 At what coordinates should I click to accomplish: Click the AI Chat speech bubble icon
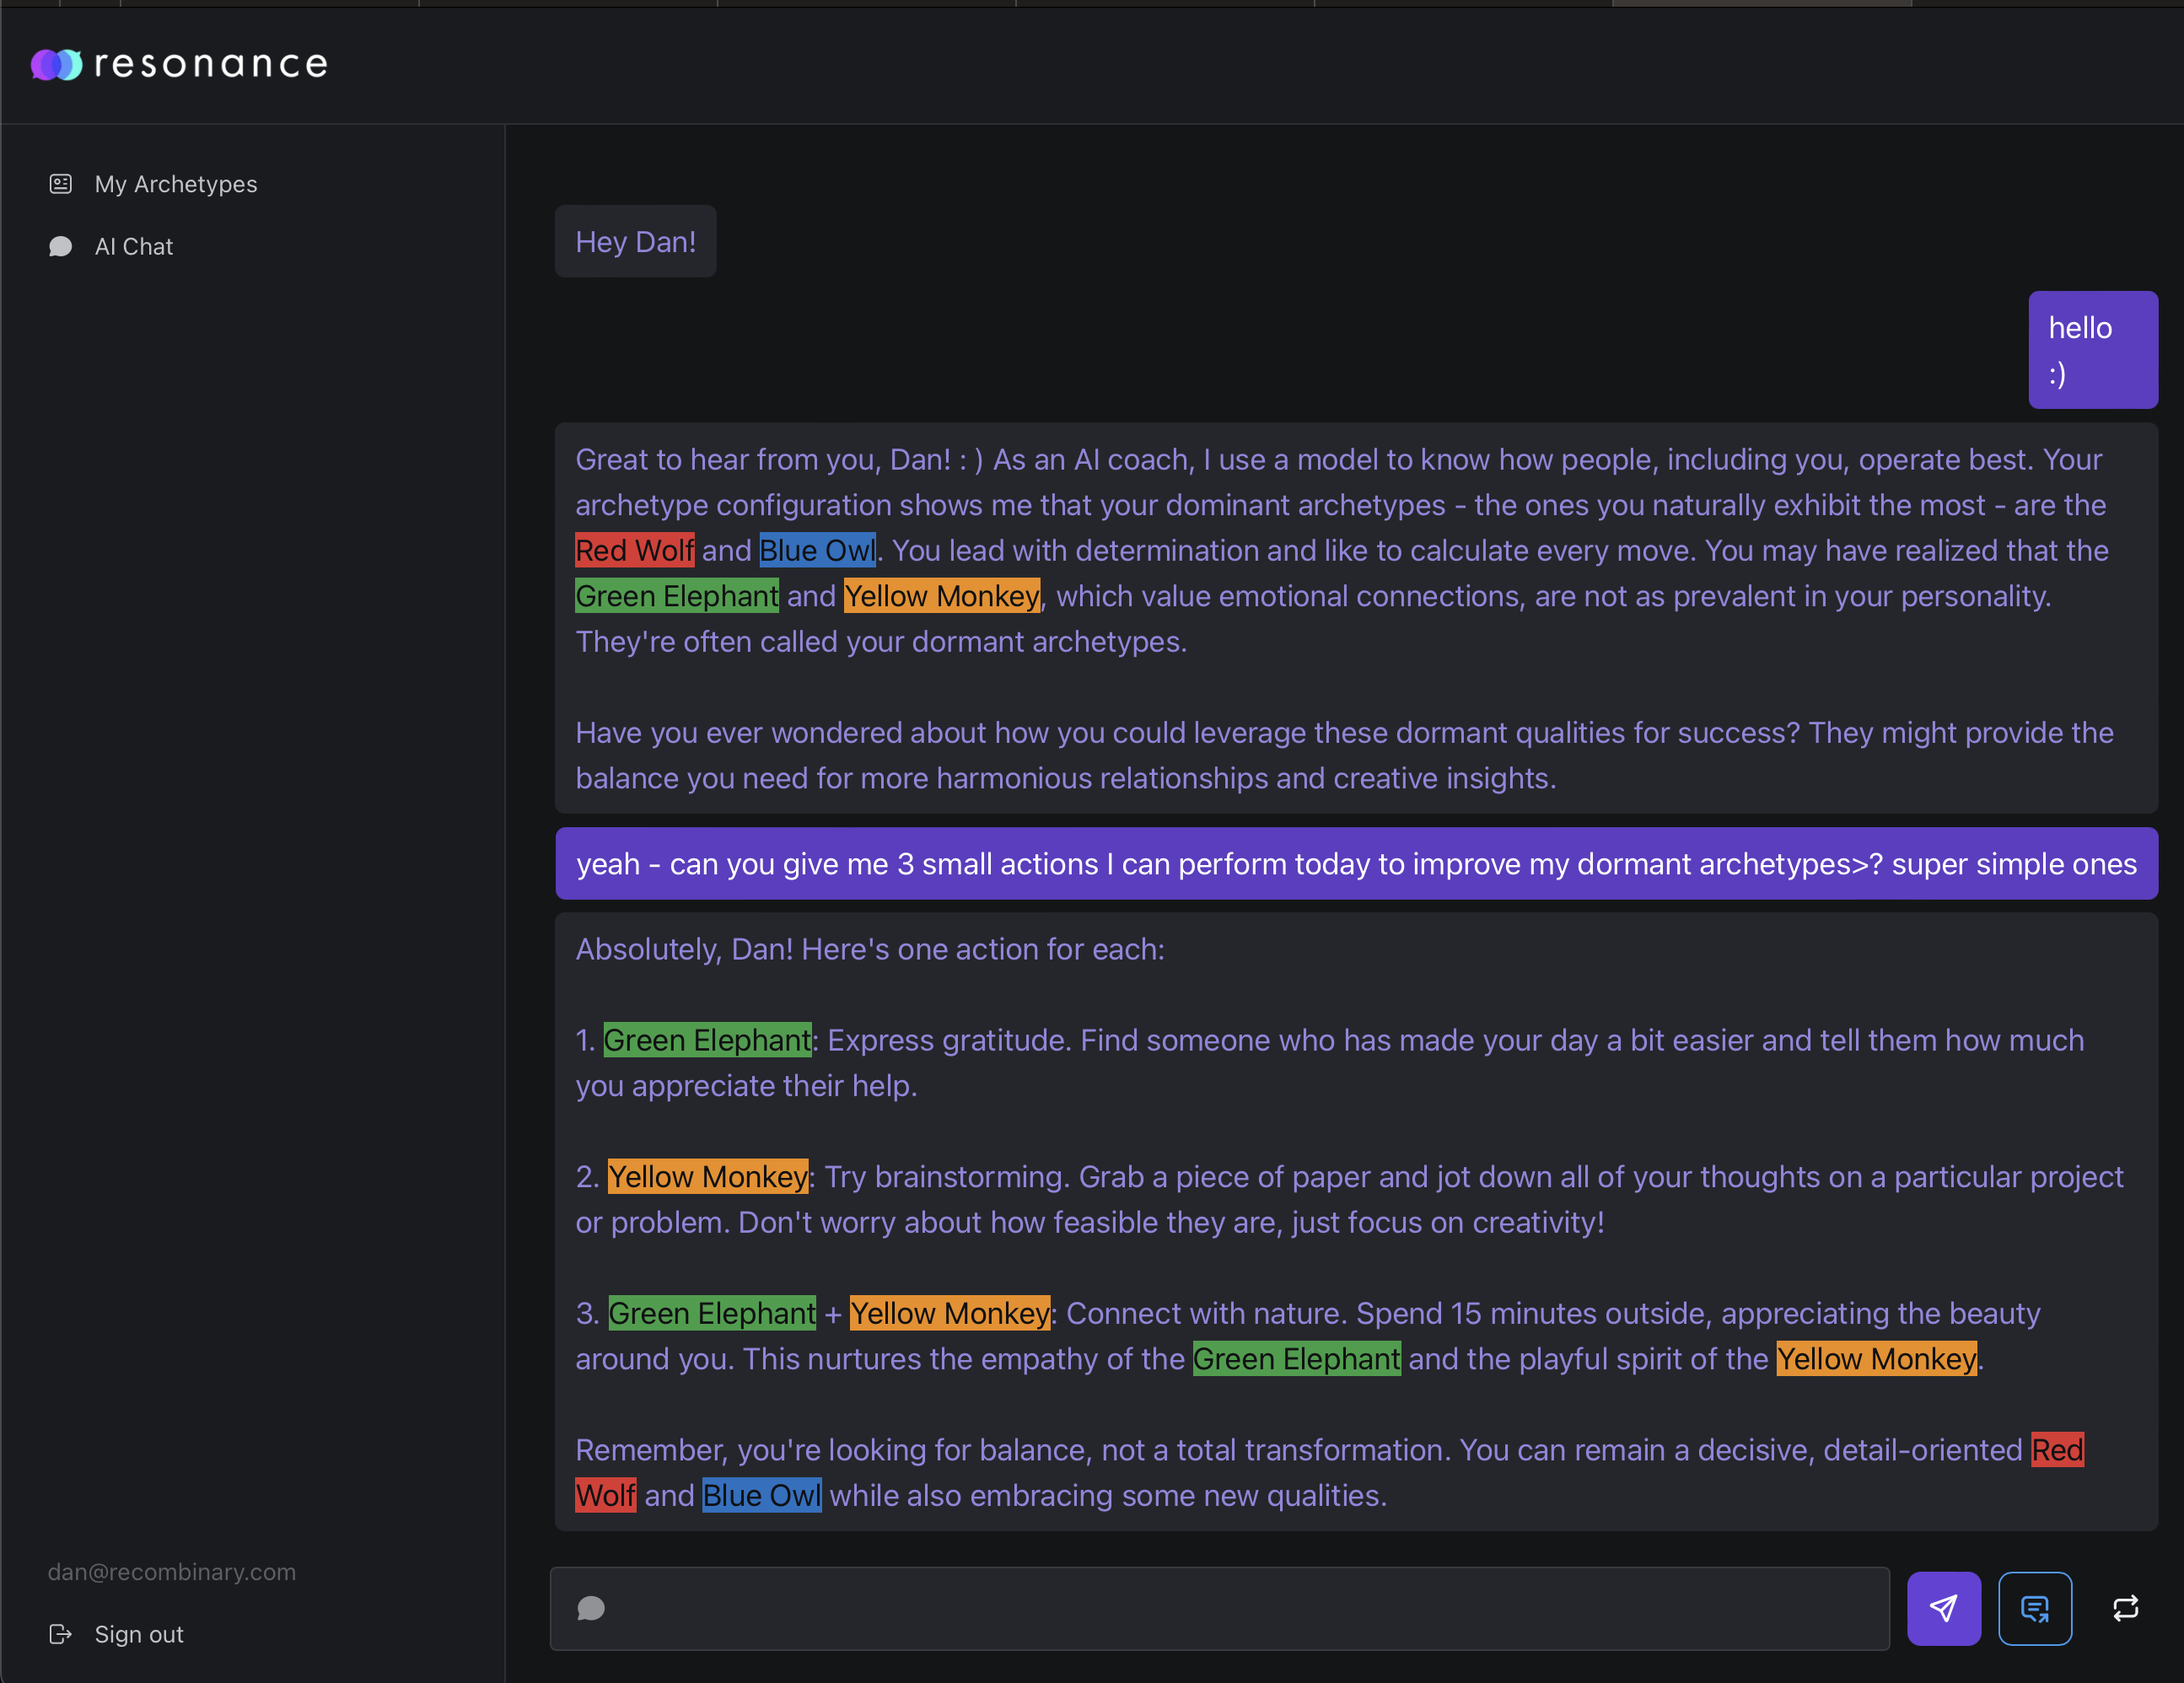pos(60,246)
